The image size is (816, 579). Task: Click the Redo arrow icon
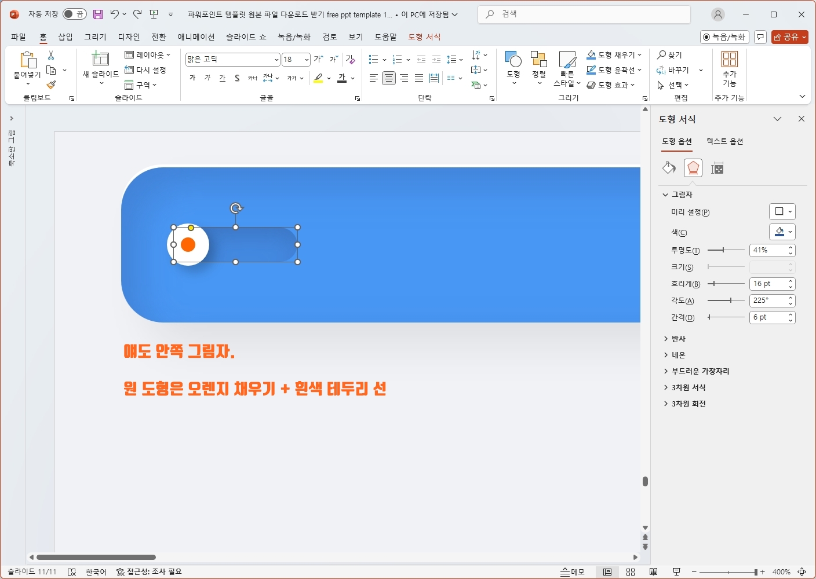tap(137, 14)
